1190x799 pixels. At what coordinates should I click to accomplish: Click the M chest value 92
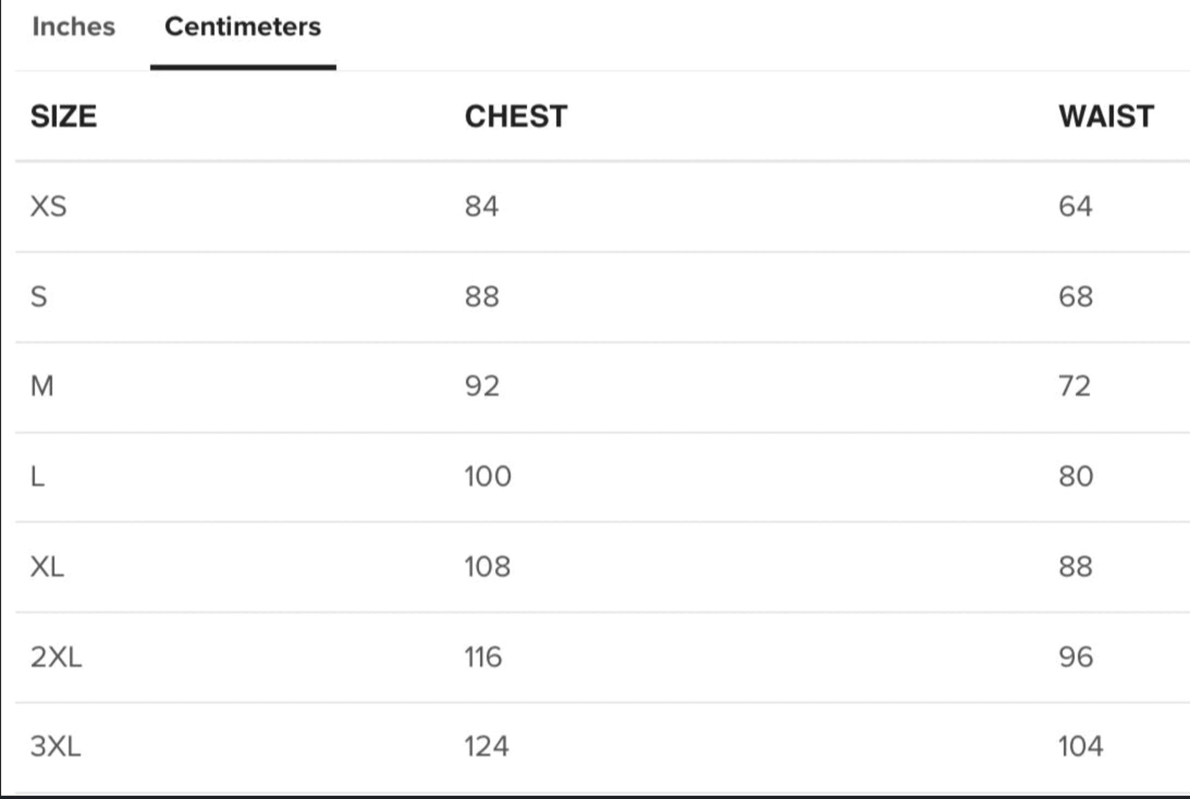pos(482,386)
